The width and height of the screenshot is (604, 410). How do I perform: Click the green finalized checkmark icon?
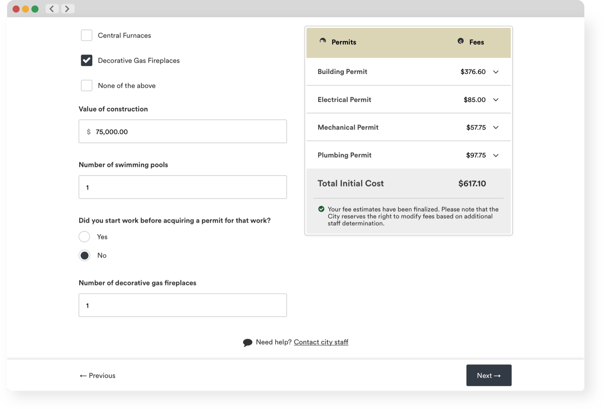(321, 209)
